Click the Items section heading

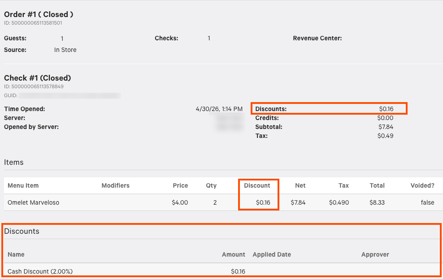coord(13,162)
